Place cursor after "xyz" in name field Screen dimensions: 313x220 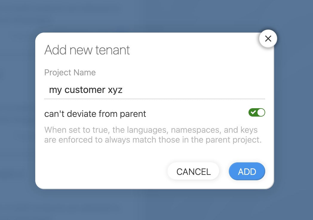coord(123,90)
